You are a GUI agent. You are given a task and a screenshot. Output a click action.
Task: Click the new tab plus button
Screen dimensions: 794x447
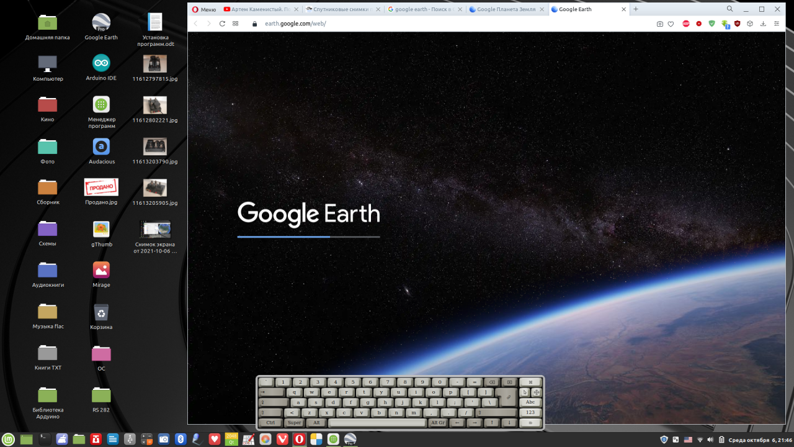tap(636, 9)
